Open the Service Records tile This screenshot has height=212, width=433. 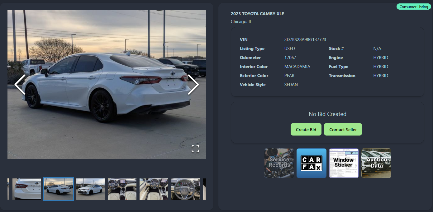click(x=279, y=163)
